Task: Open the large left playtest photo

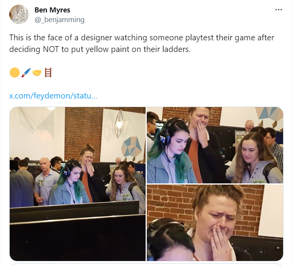Action: (78, 184)
